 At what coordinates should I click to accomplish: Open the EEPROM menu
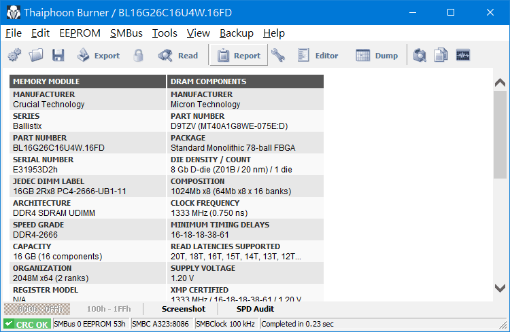[x=80, y=33]
